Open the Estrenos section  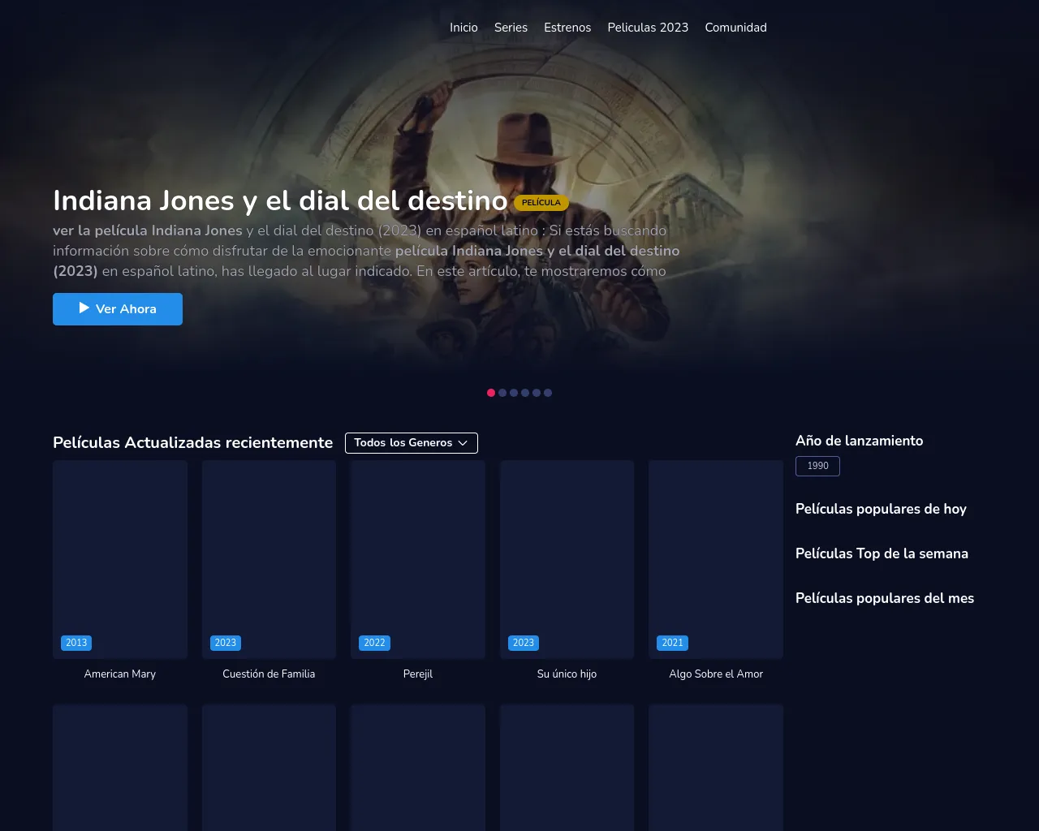click(567, 28)
